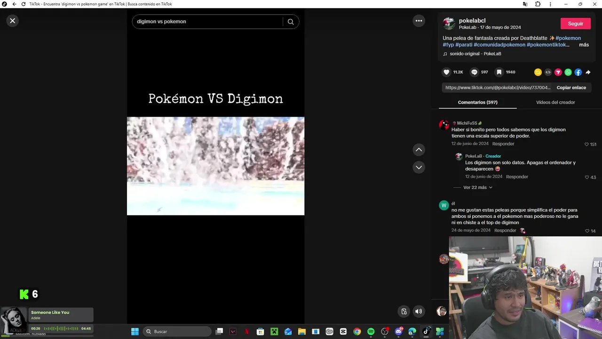Switch to Comentarios (597) tab
Screen dimensions: 602x339
(477, 102)
